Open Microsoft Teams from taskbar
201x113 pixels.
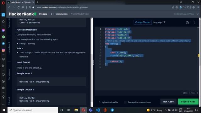coord(91,110)
